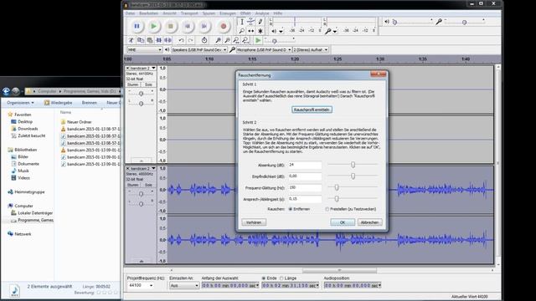Select the Freistellen (zu Testzwecken) radio button
536x301 pixels.
click(327, 209)
